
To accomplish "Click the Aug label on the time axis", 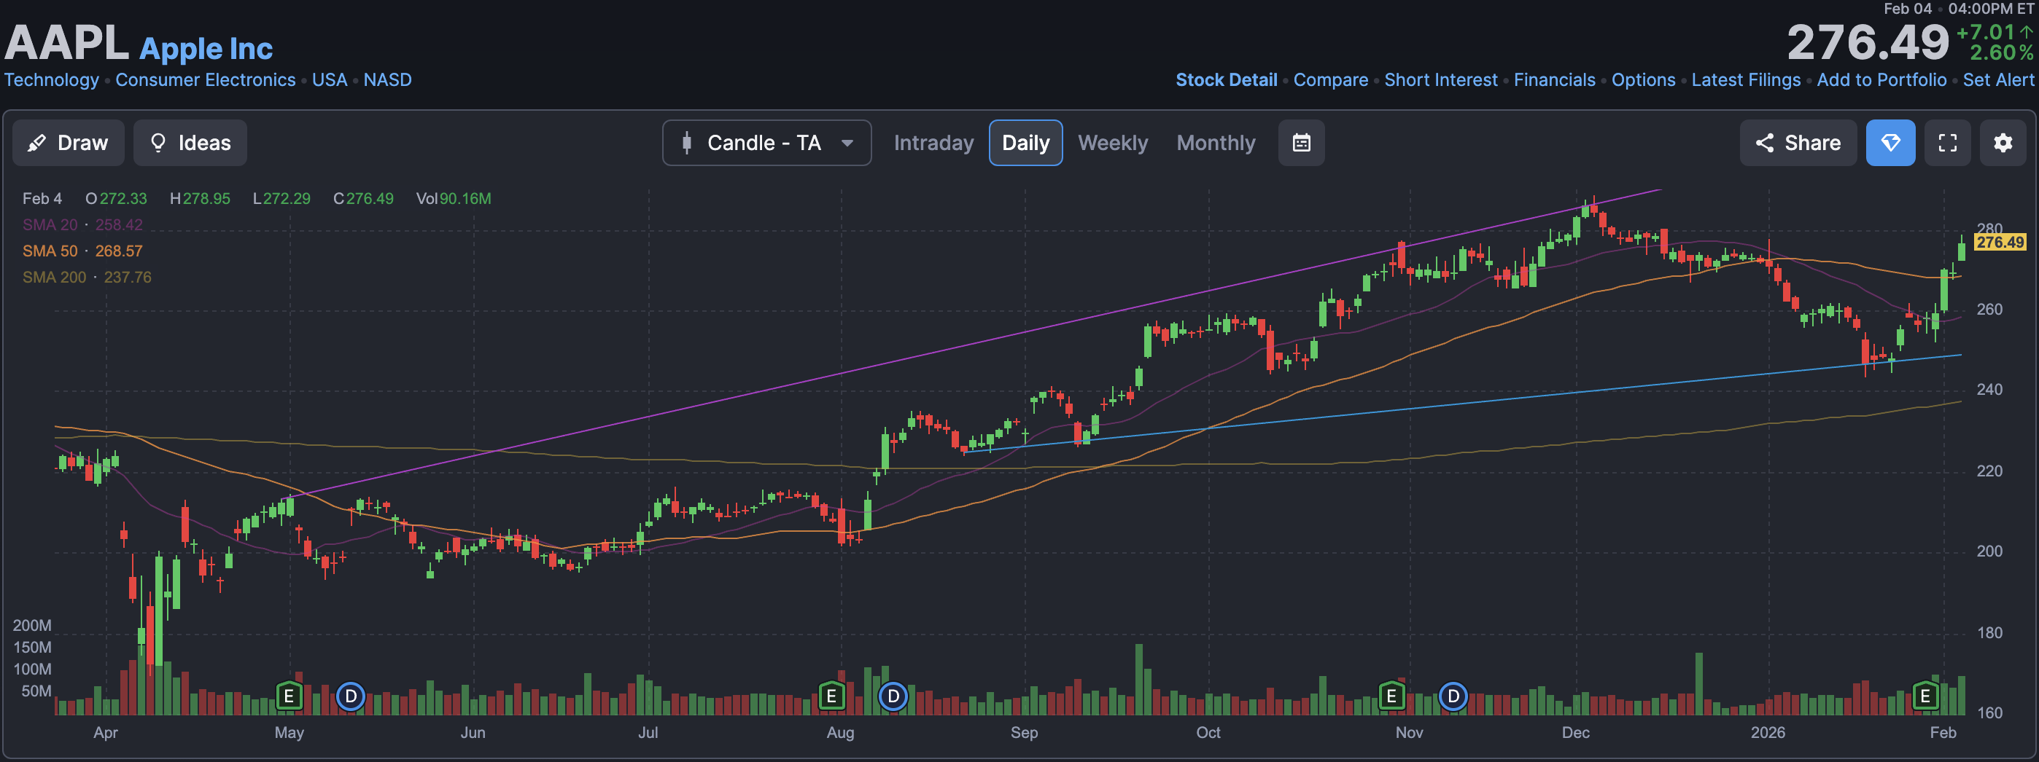I will click(x=840, y=732).
